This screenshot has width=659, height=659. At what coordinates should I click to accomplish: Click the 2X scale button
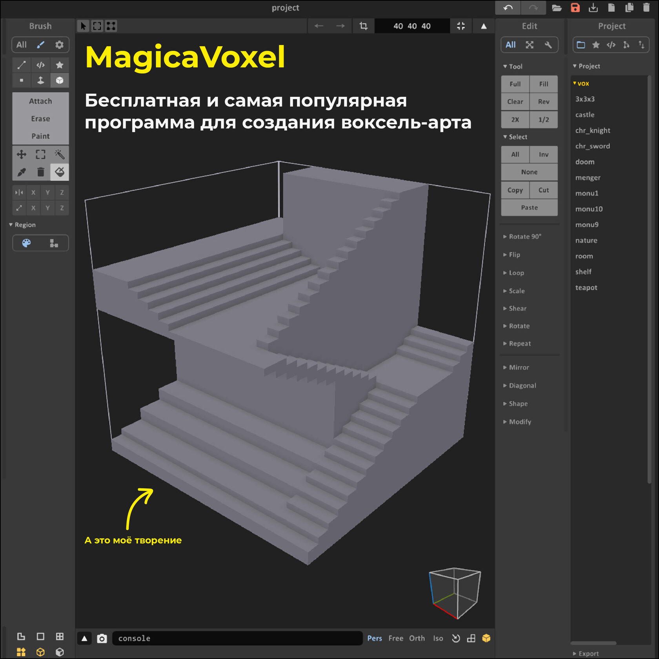click(x=515, y=120)
